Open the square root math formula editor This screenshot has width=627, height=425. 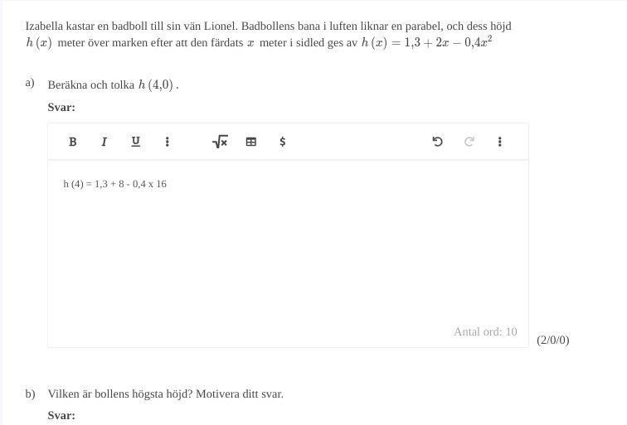click(220, 142)
